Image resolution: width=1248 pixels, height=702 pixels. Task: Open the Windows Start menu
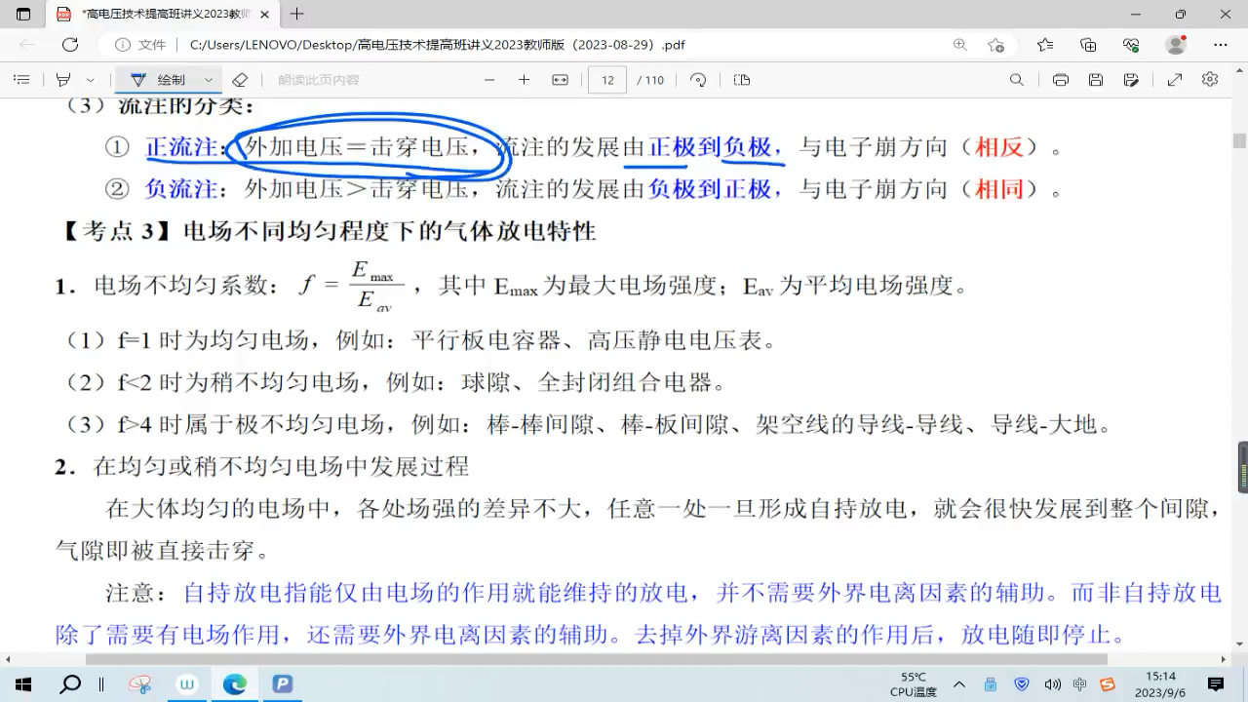[x=23, y=683]
